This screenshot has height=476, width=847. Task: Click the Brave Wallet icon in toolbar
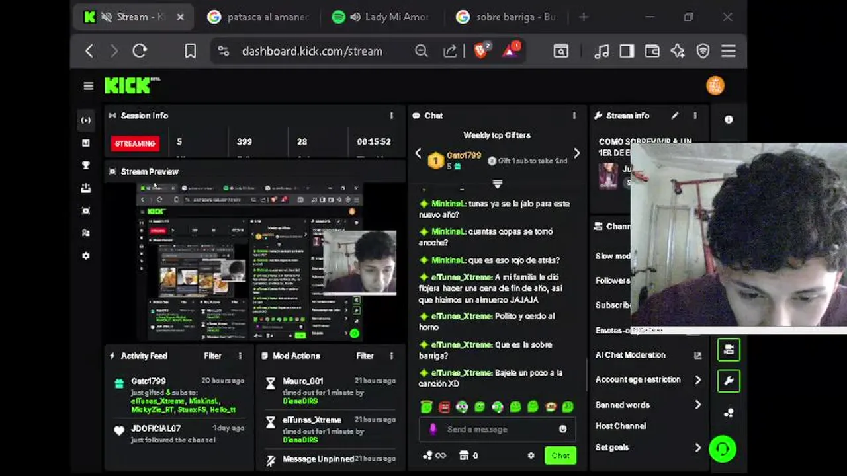tap(652, 51)
